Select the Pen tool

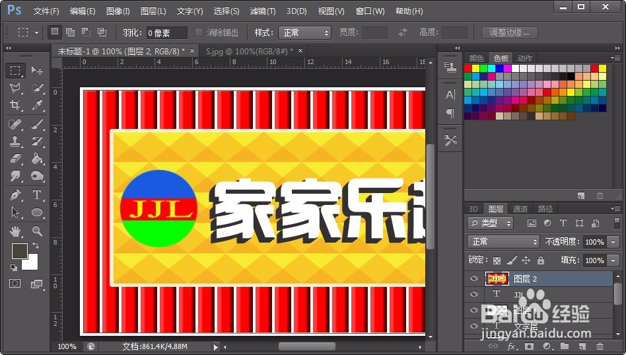click(x=15, y=195)
